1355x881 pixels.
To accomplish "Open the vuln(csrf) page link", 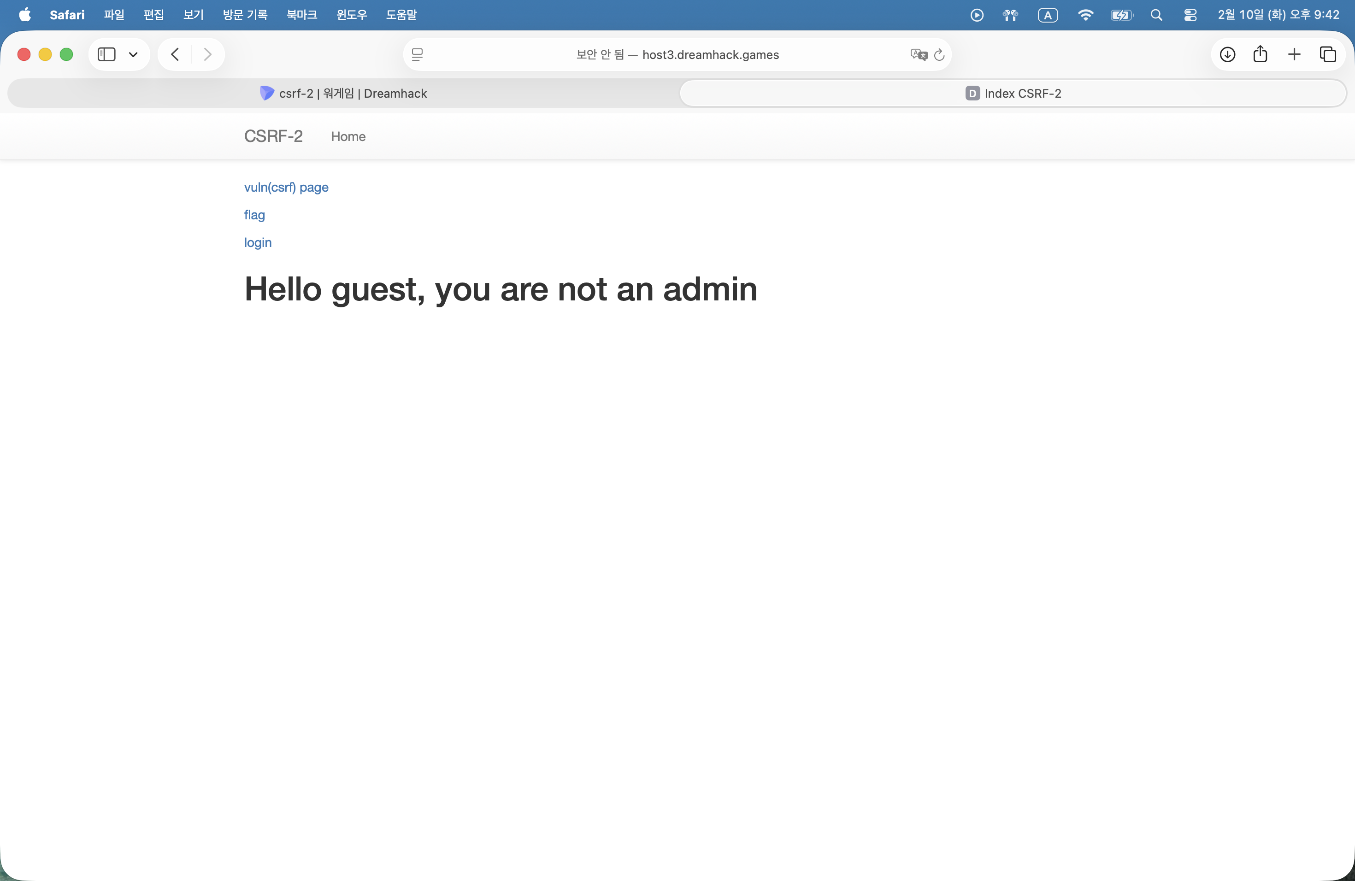I will coord(286,187).
